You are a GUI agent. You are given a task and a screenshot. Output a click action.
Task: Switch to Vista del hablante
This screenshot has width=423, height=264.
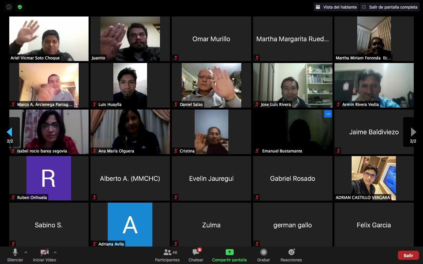coord(336,7)
